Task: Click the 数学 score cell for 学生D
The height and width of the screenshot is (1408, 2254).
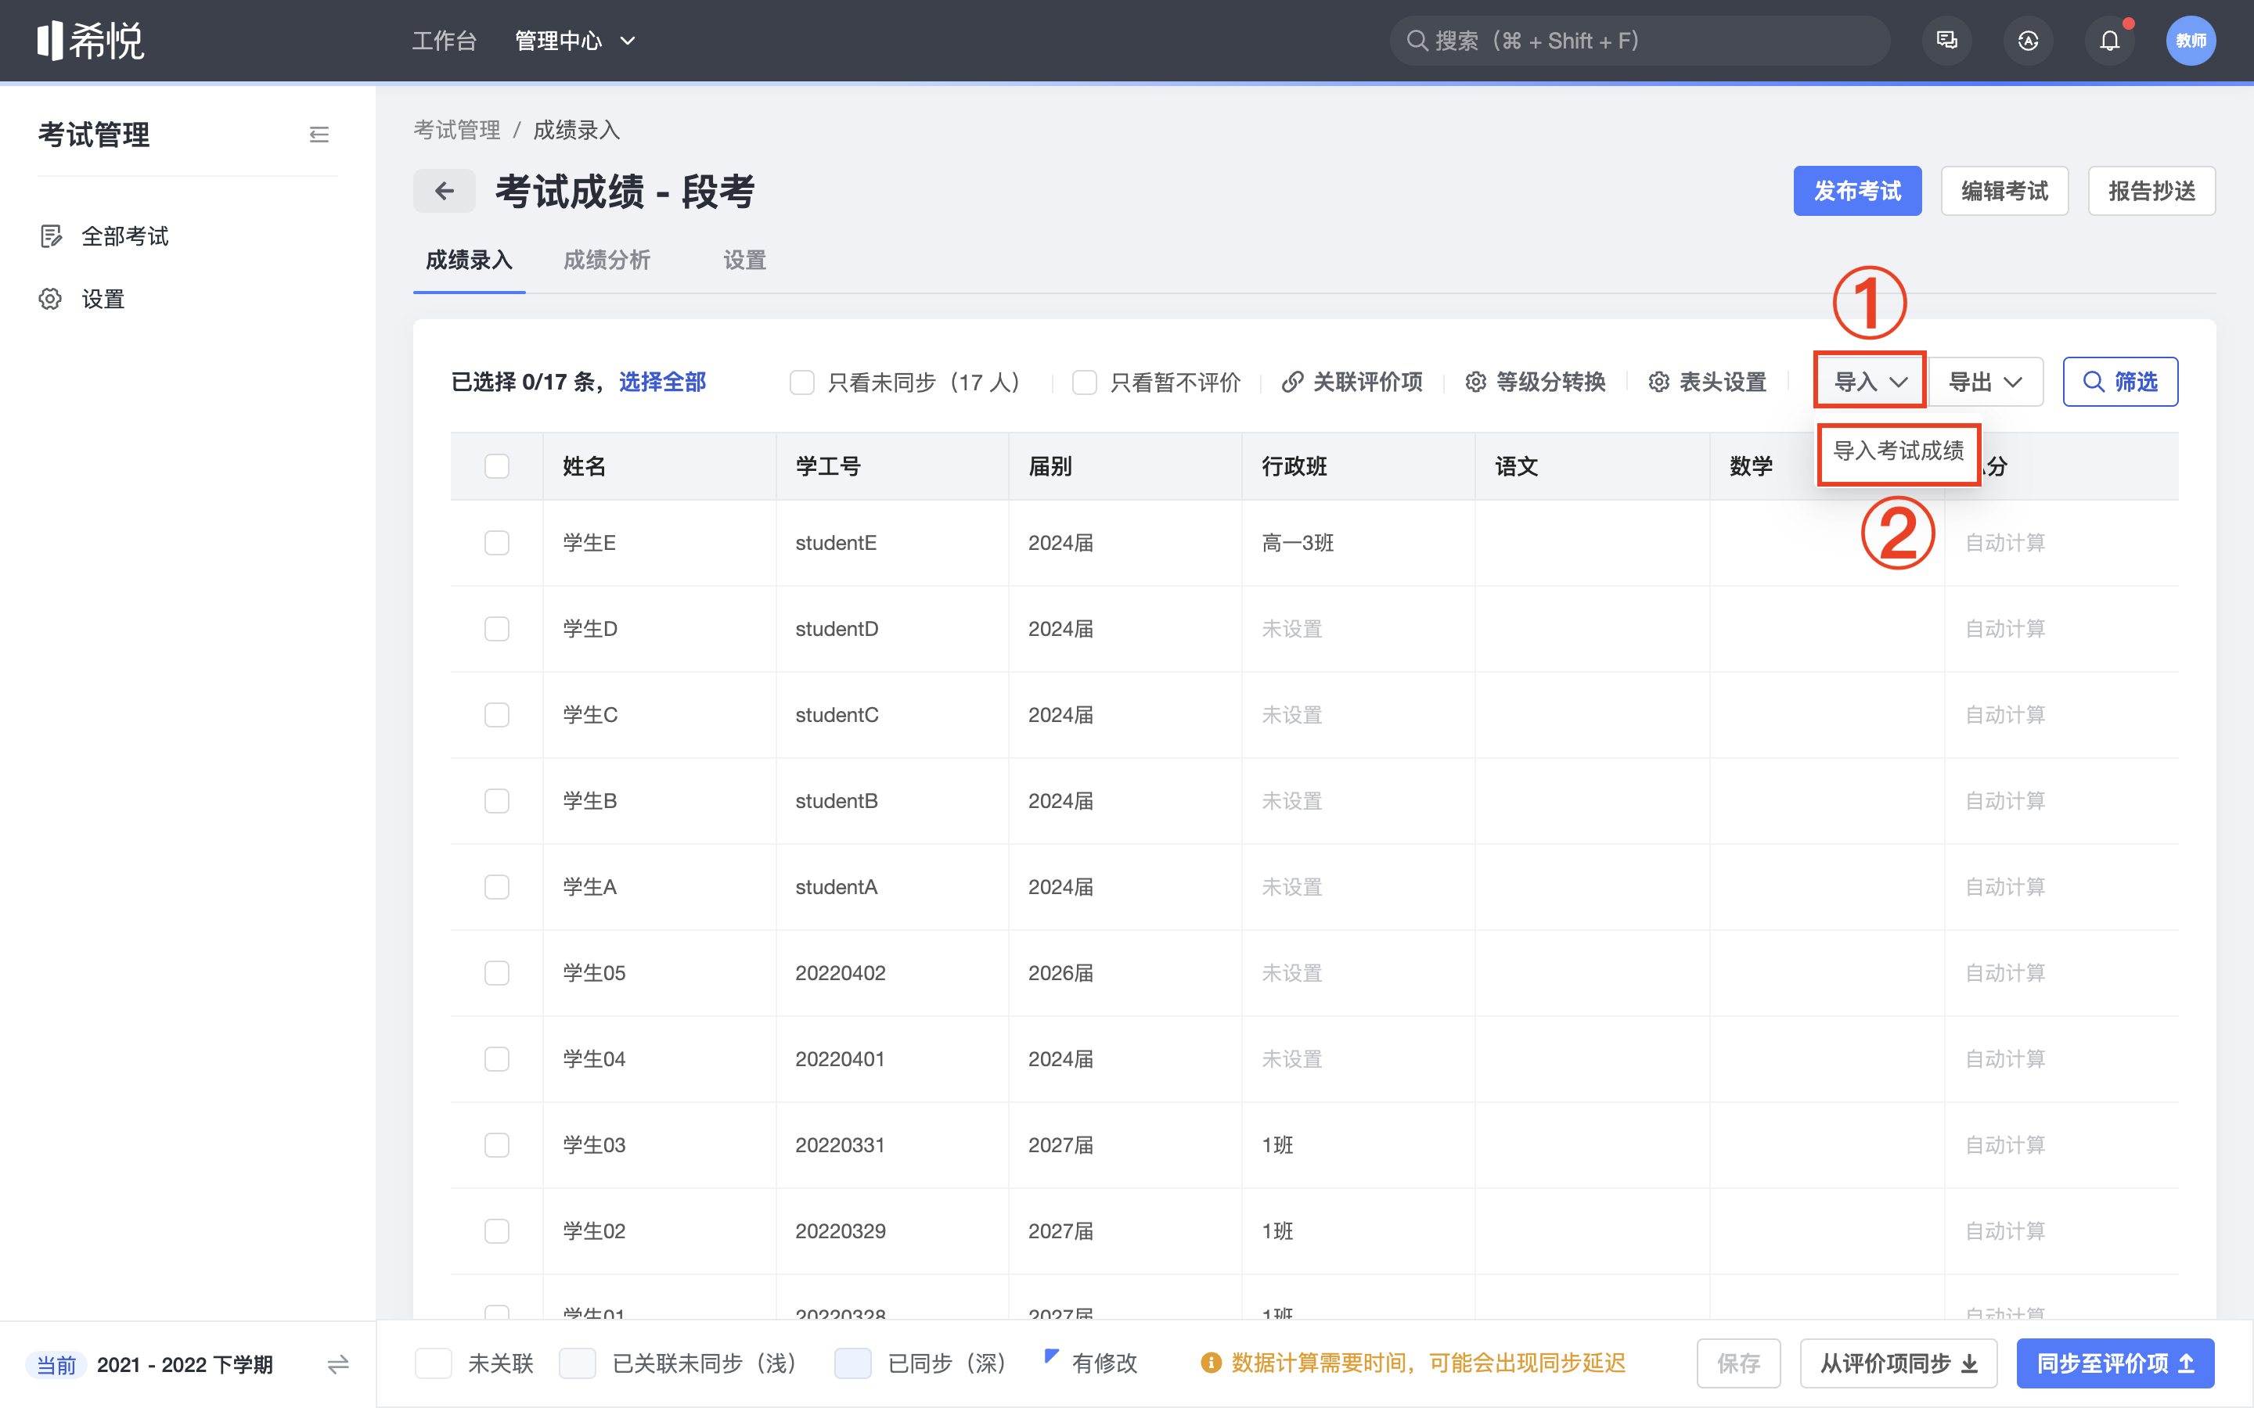Action: [1827, 629]
